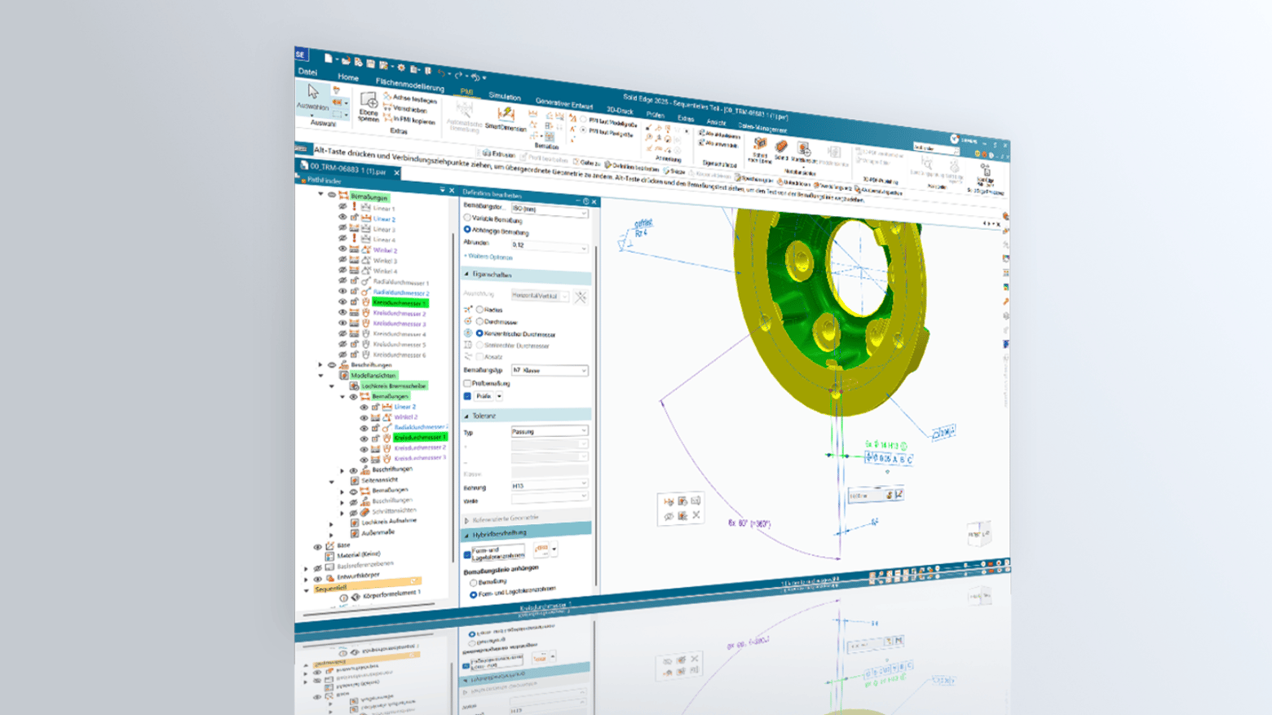
Task: Click the Weitere Optionen link
Action: pos(489,257)
